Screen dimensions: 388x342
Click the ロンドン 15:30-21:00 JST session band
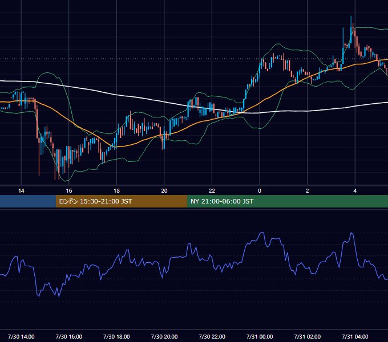point(121,201)
